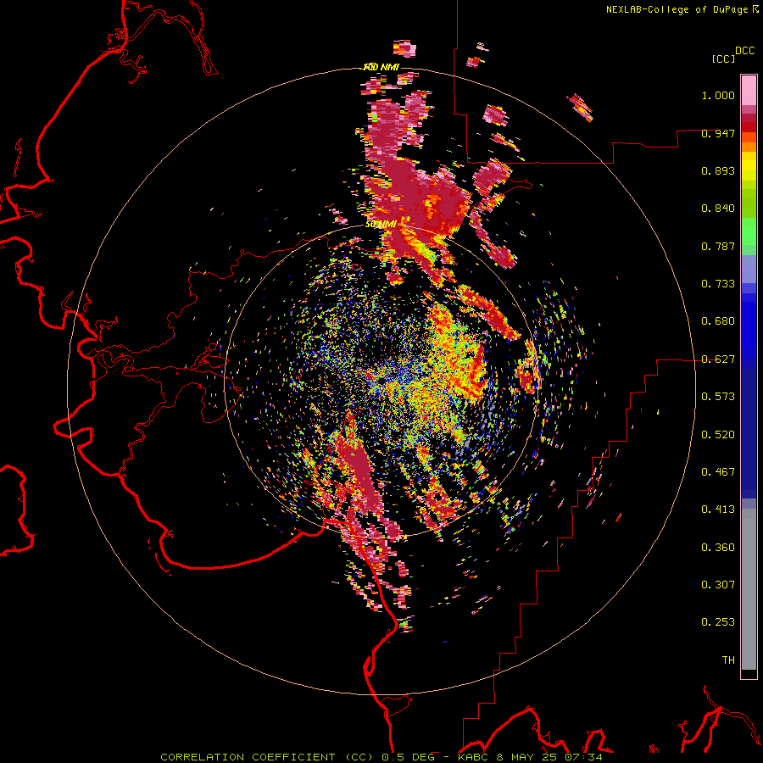This screenshot has width=763, height=763.
Task: Click the DCC label above the color scale
Action: pyautogui.click(x=744, y=51)
